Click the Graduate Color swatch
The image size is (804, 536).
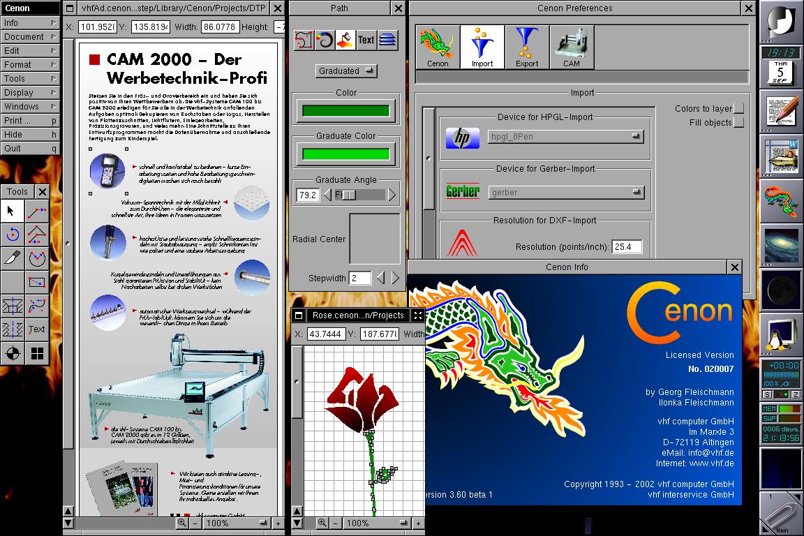coord(345,154)
